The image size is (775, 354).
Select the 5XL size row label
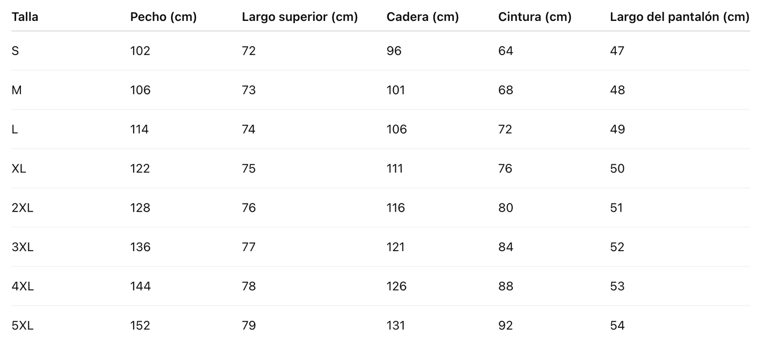click(22, 326)
